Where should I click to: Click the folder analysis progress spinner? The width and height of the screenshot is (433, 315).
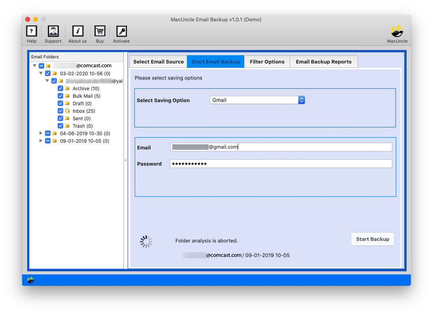pos(146,241)
